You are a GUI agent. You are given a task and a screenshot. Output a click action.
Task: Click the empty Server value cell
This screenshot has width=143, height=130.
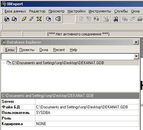[87, 102]
